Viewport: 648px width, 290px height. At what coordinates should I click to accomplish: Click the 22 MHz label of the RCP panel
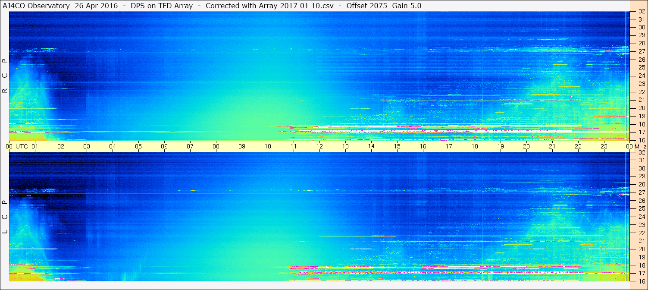tap(641, 91)
